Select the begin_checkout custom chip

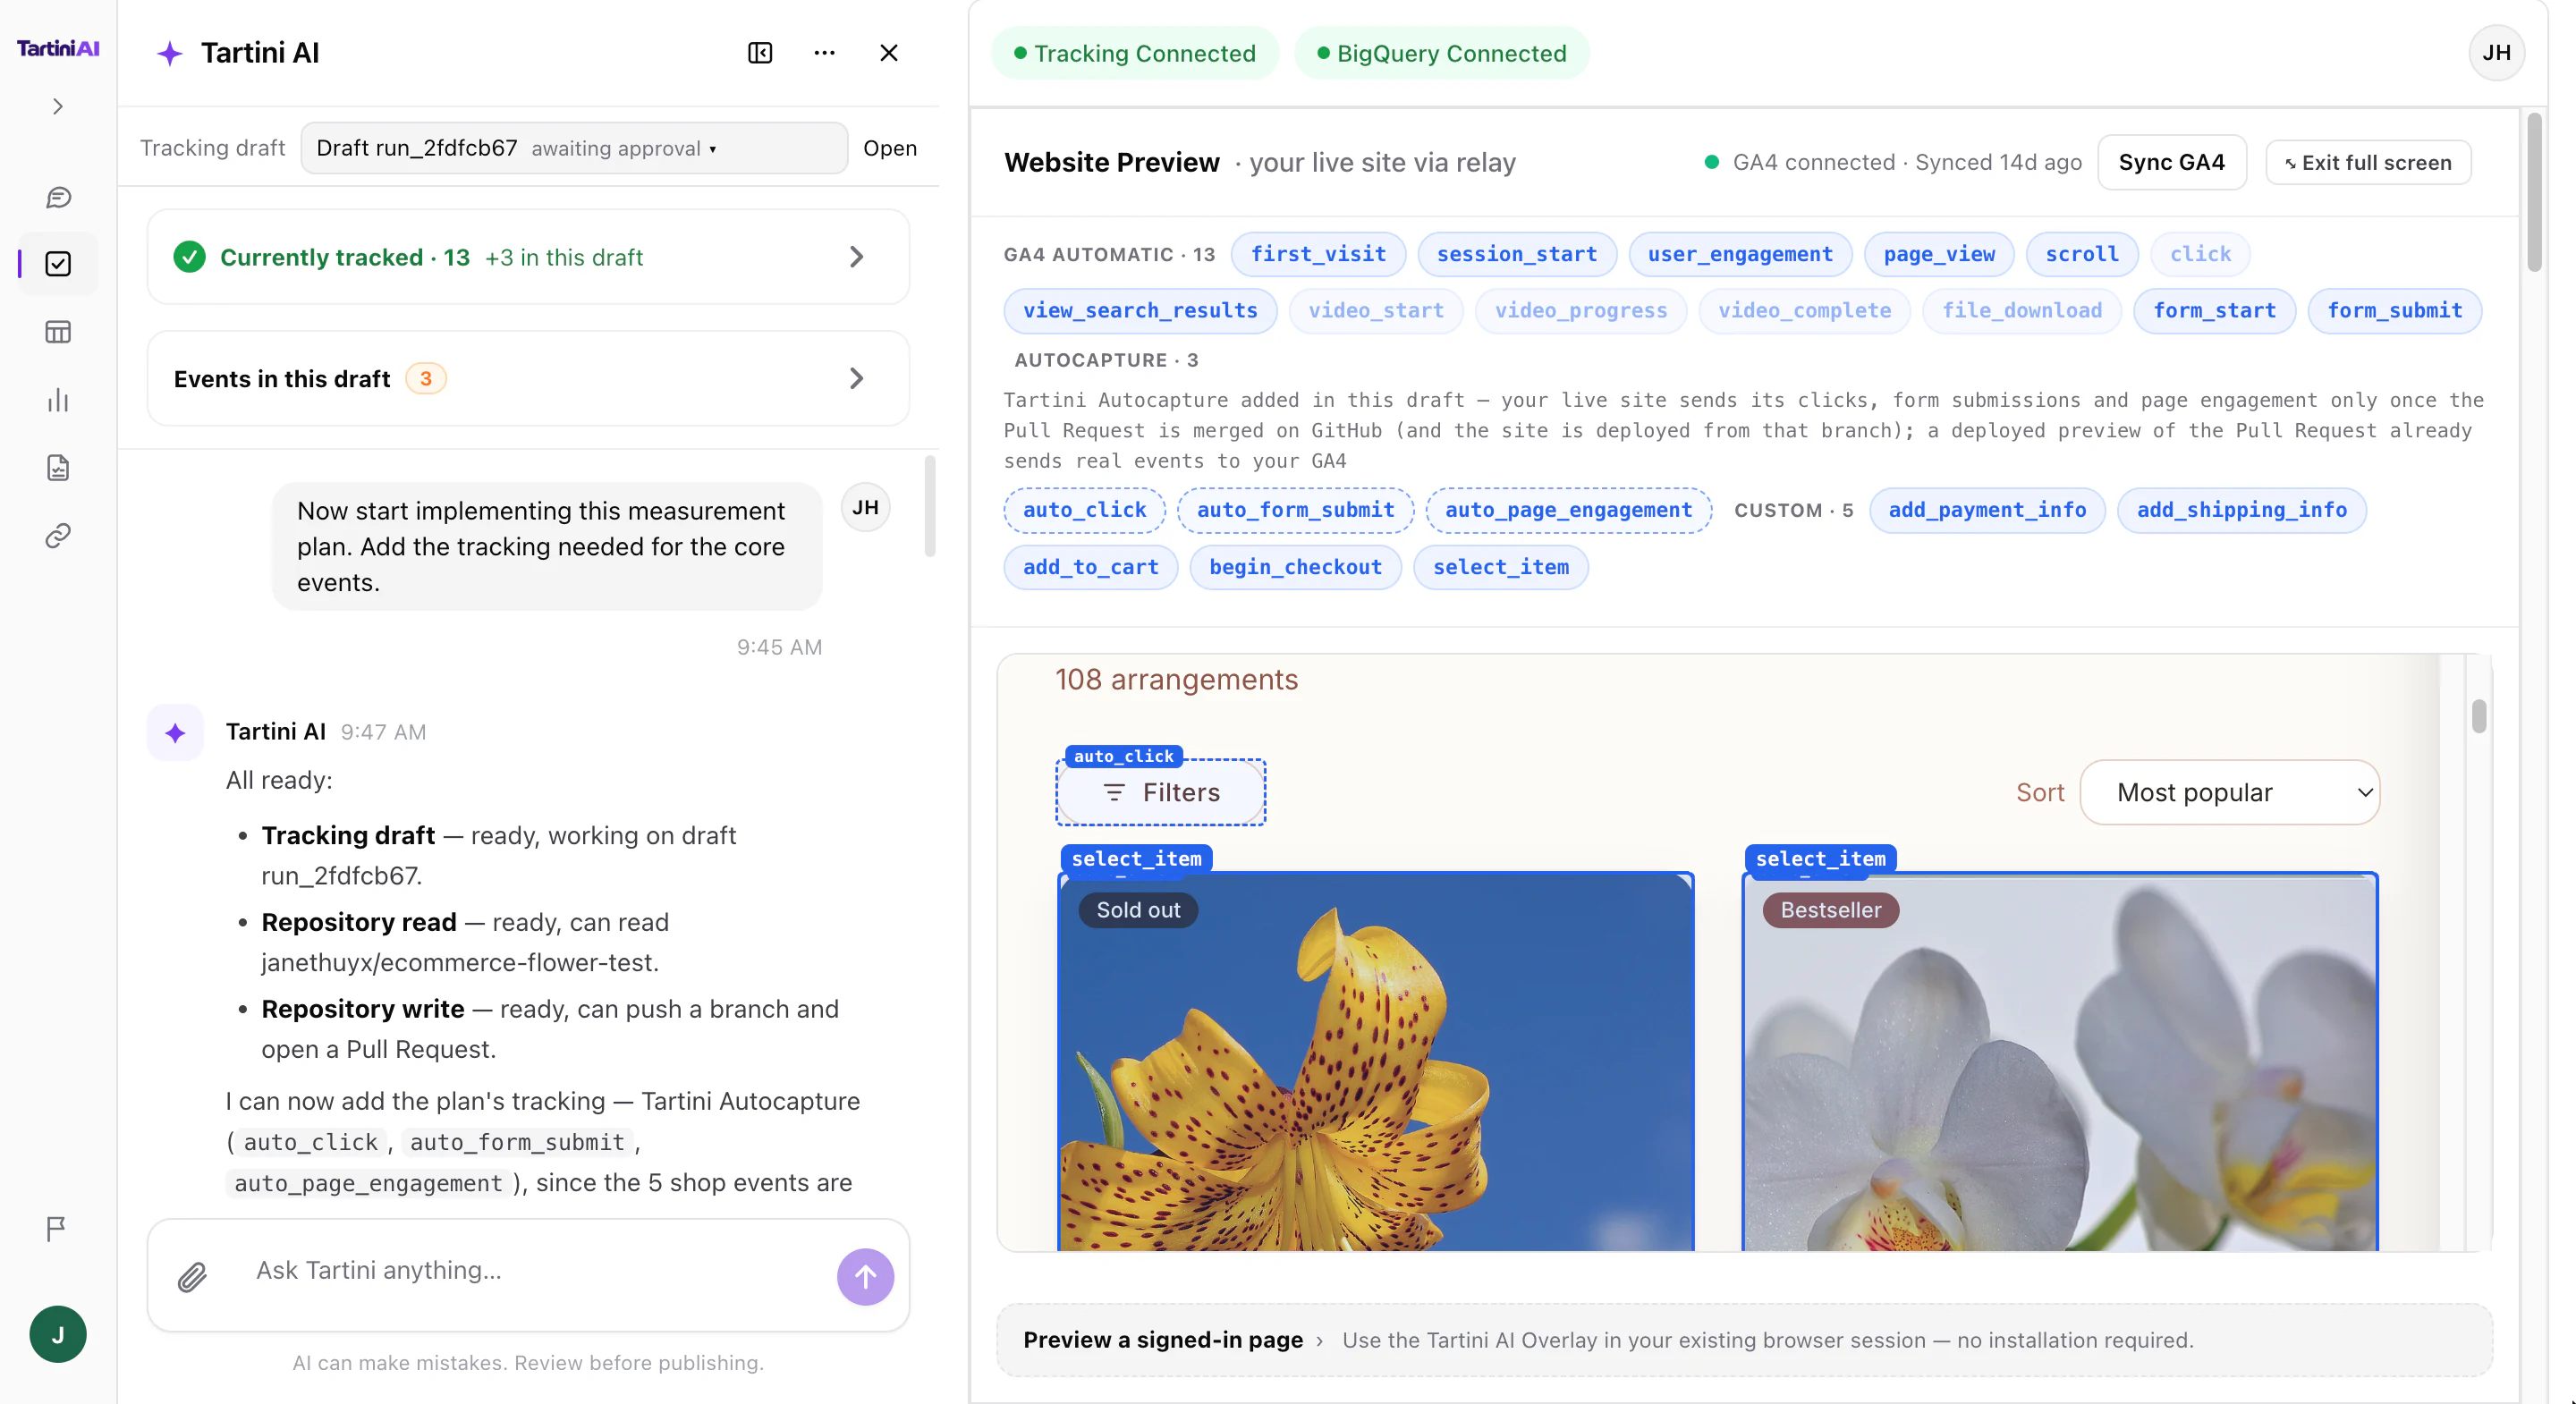pyautogui.click(x=1295, y=567)
